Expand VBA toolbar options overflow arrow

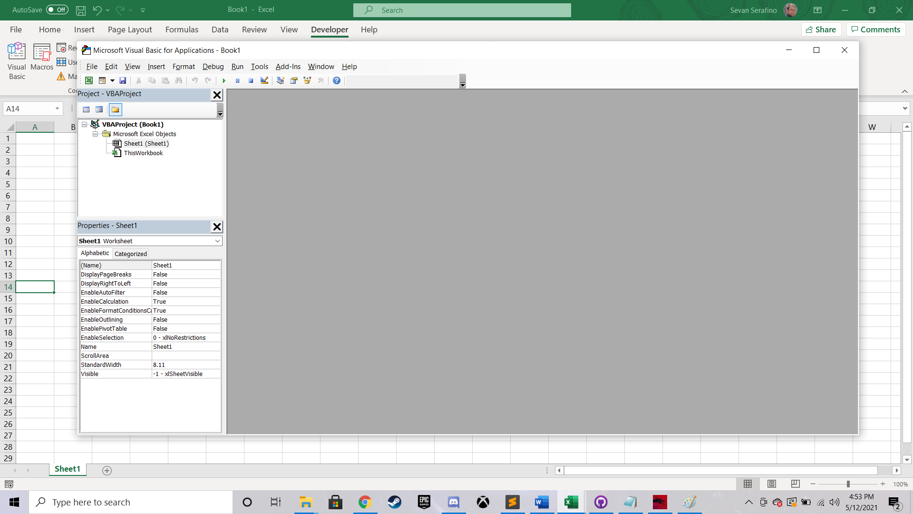pos(463,81)
